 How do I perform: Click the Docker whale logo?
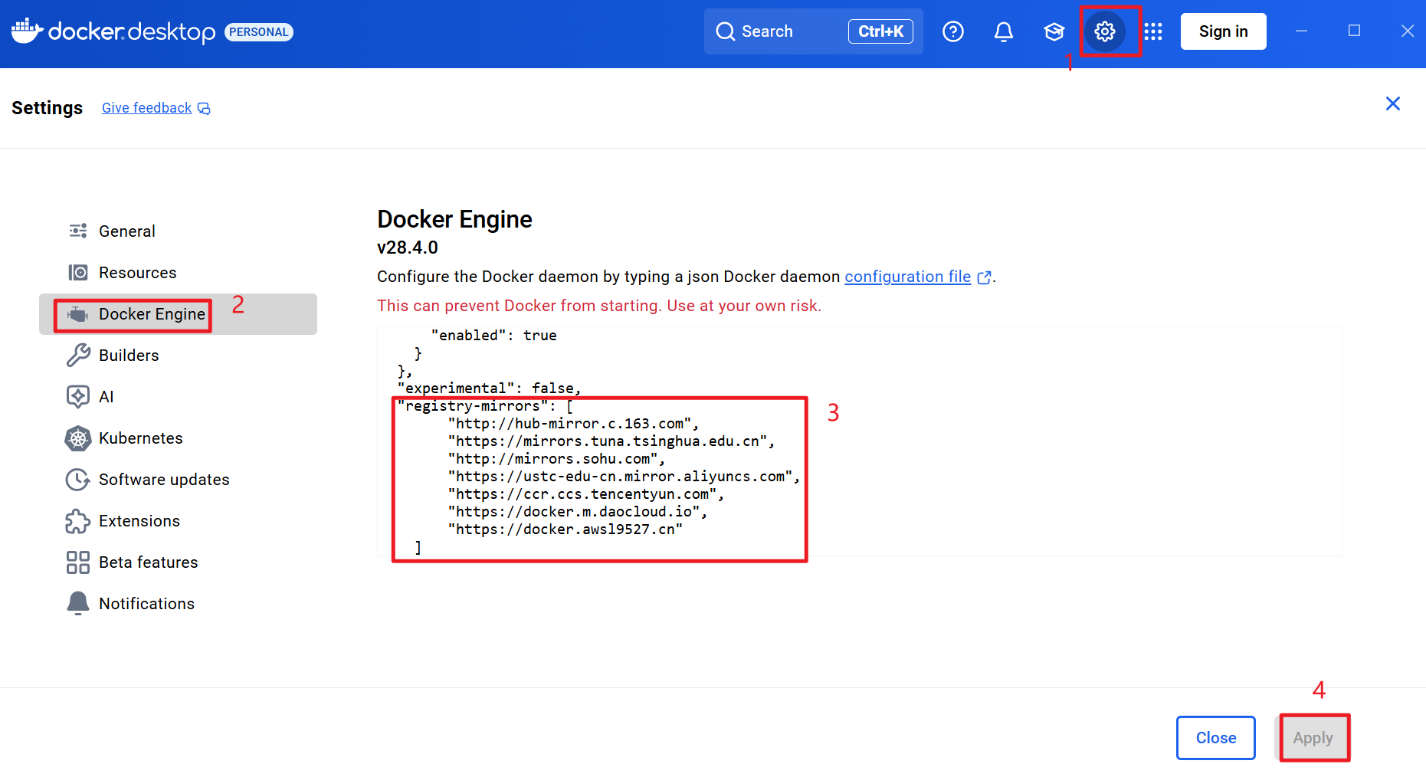point(27,31)
